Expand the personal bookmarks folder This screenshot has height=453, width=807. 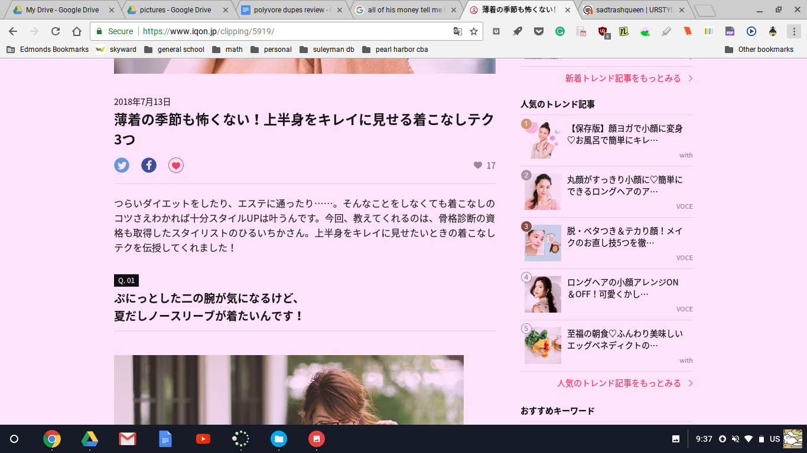coord(271,50)
